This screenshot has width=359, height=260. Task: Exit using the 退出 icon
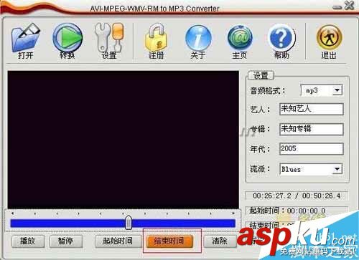pos(329,41)
